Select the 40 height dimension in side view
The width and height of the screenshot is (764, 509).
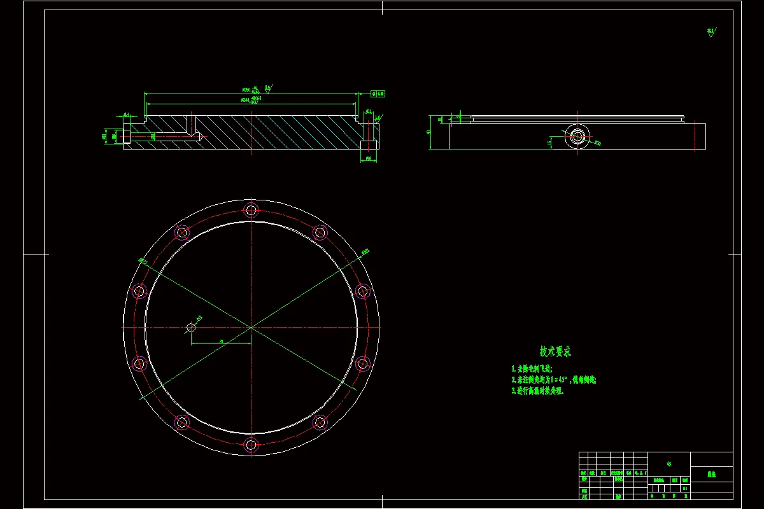(430, 132)
